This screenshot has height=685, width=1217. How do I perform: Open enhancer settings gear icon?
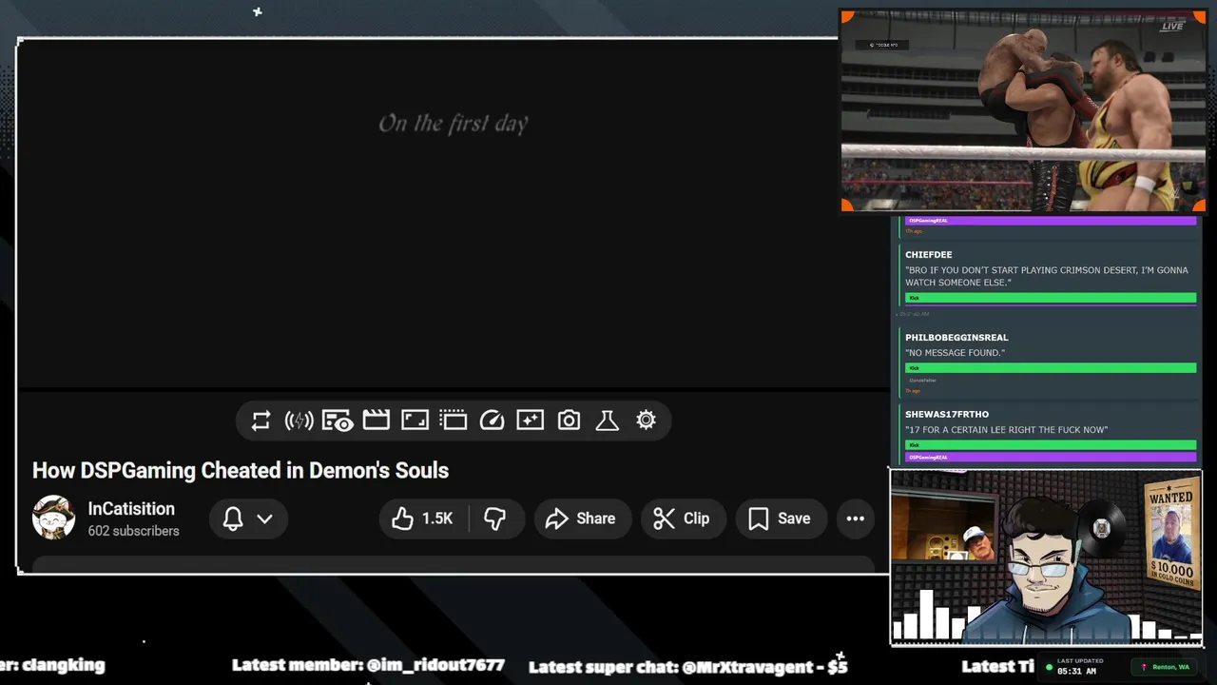point(646,421)
